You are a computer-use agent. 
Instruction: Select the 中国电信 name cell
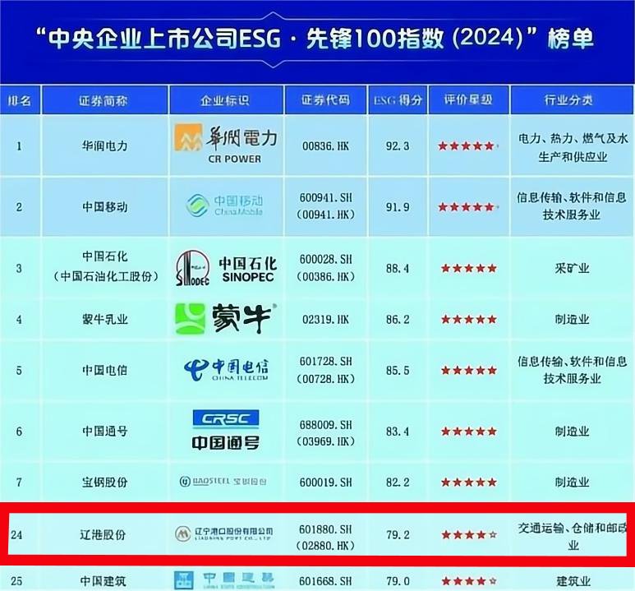coord(105,370)
